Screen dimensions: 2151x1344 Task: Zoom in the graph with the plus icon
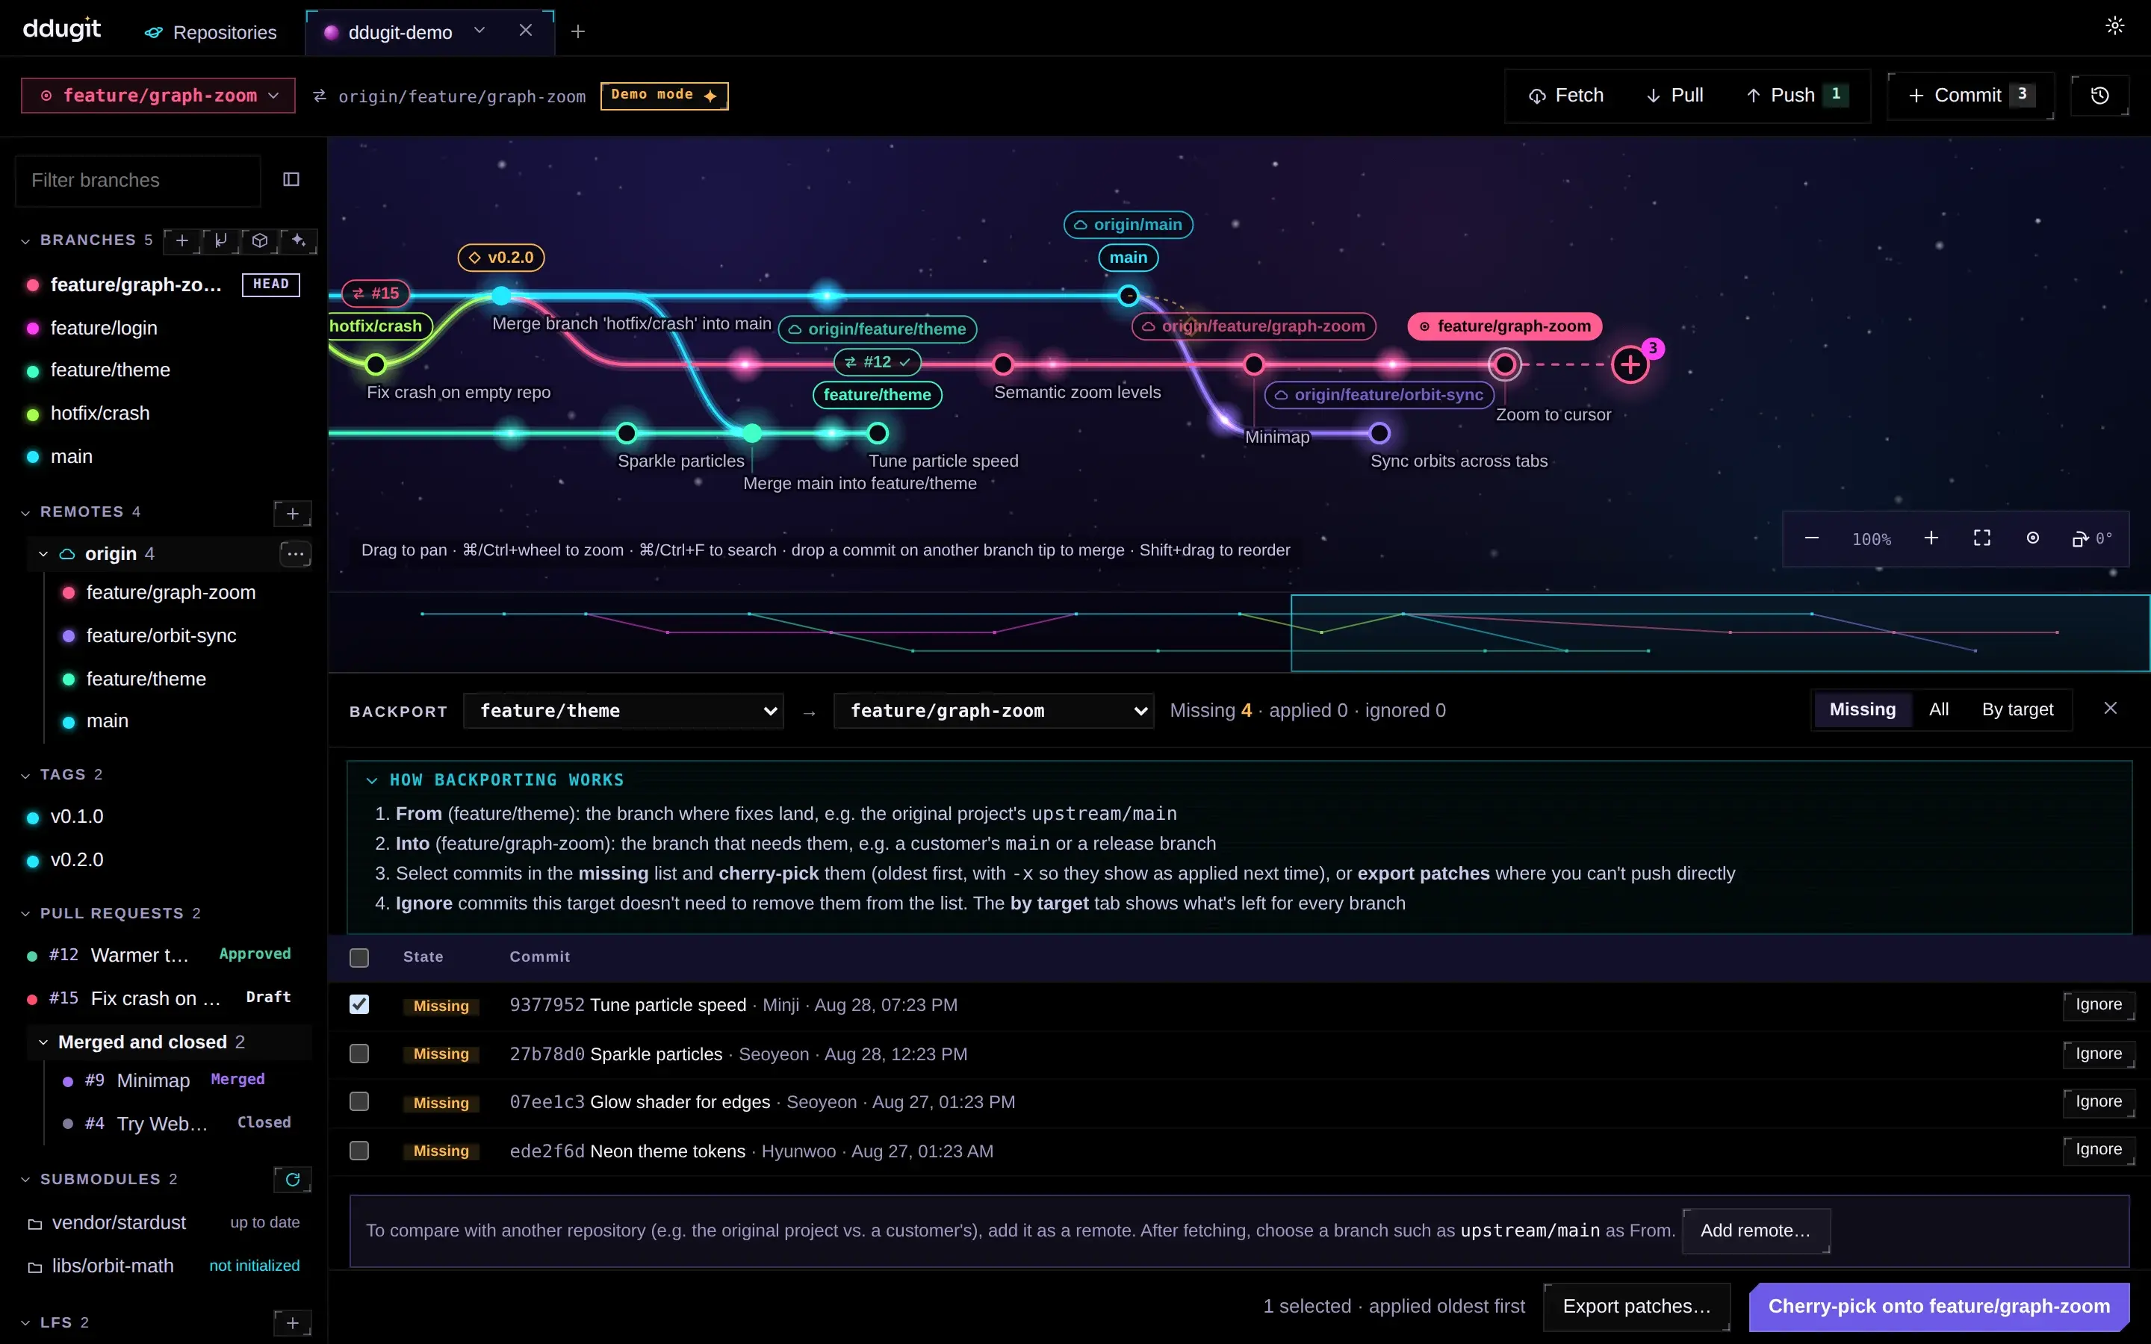1931,538
